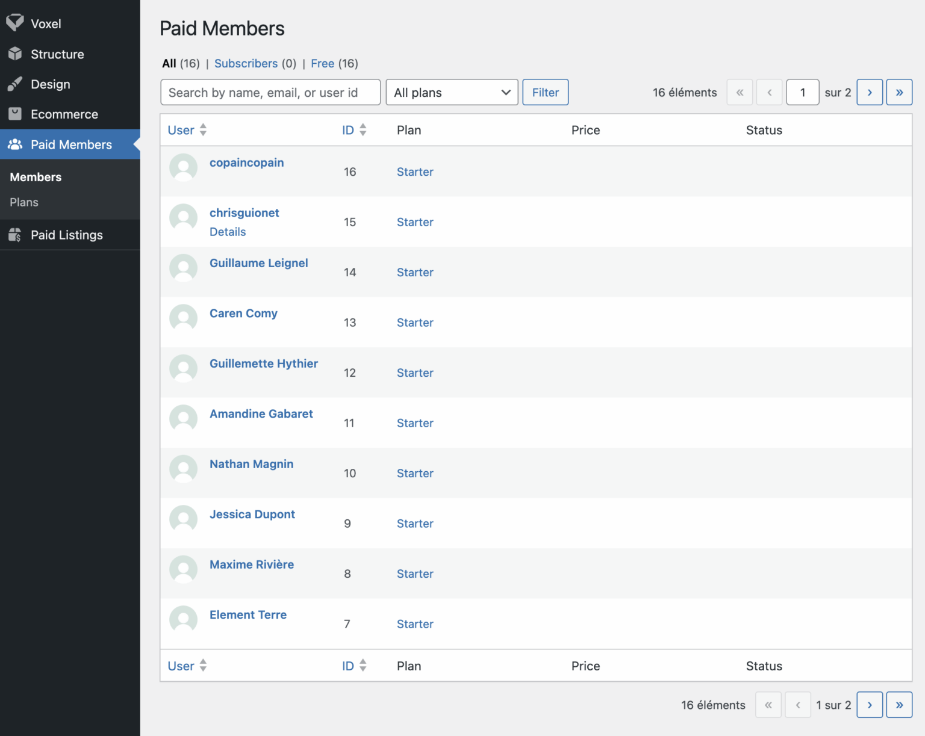Open Structure via its cube icon
Viewport: 925px width, 736px height.
pyautogui.click(x=15, y=54)
